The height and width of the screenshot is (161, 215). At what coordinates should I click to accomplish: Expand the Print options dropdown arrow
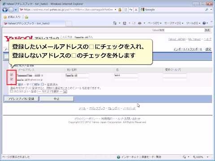pos(144,23)
